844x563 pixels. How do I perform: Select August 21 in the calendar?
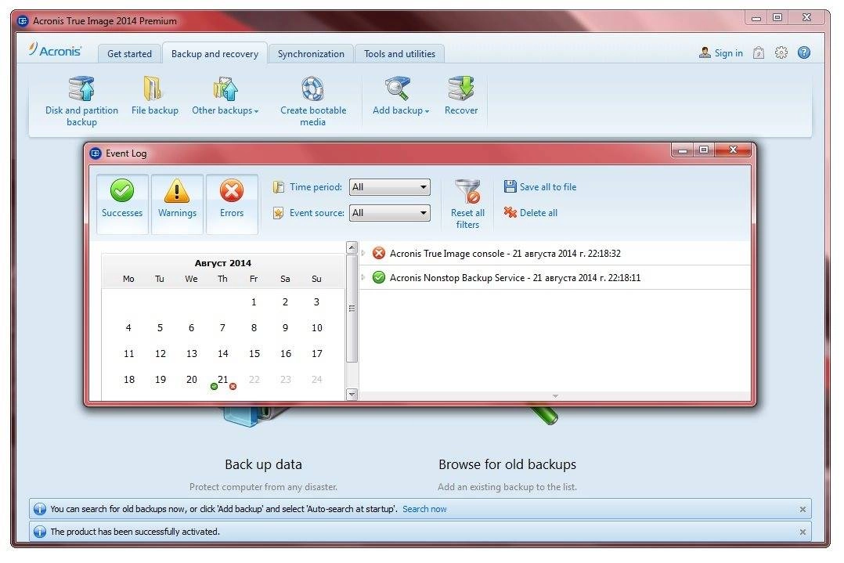click(223, 380)
